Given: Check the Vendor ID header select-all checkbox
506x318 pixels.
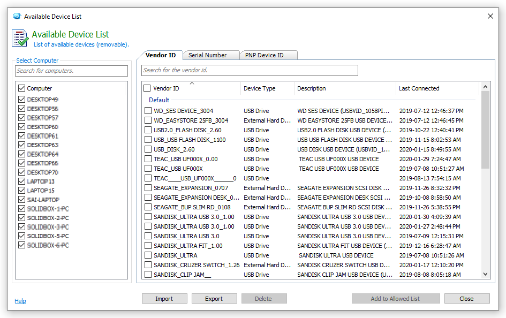Looking at the screenshot, I should tap(147, 88).
